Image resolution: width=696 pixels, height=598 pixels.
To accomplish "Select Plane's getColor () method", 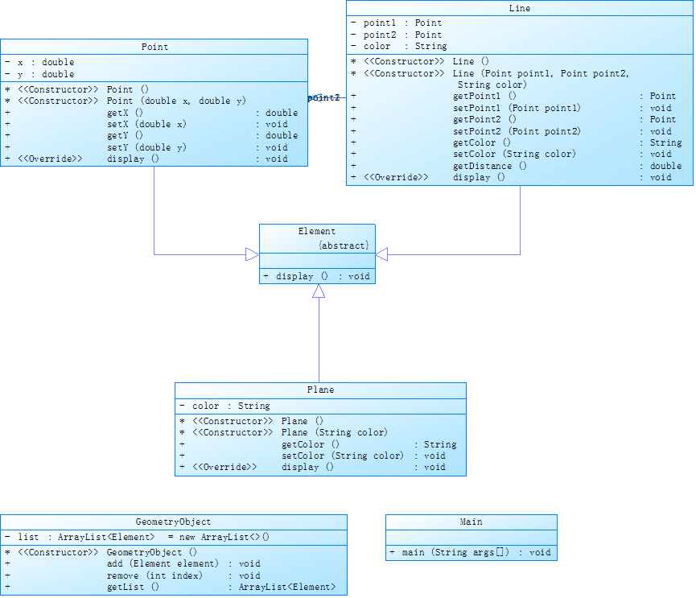I will tap(319, 444).
